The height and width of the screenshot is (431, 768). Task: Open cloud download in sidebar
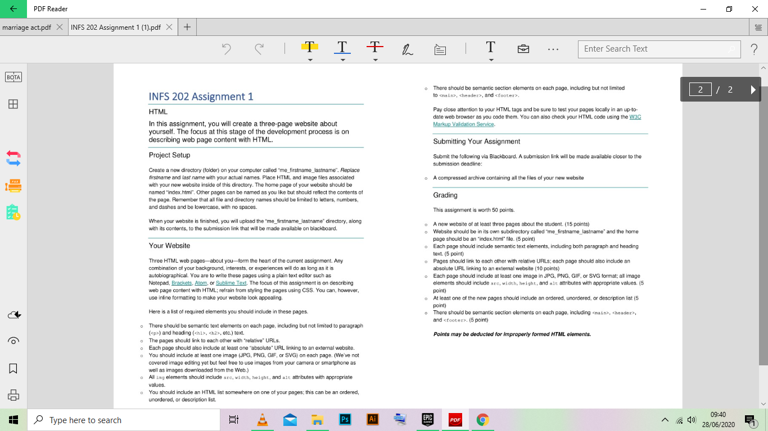click(13, 315)
